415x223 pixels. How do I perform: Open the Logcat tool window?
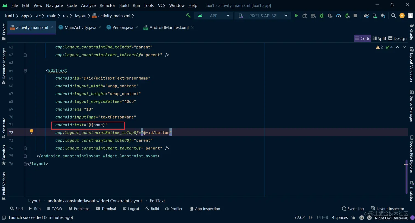(131, 209)
